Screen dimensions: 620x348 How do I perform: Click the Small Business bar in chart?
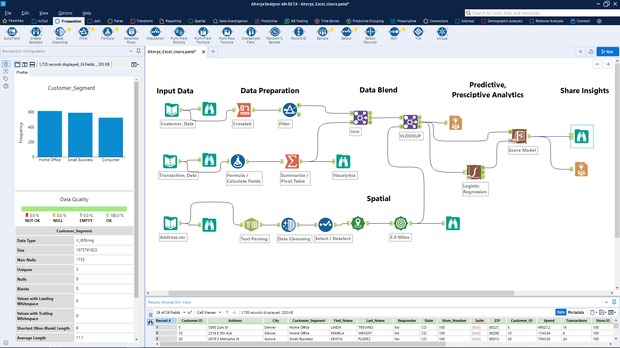click(x=80, y=135)
